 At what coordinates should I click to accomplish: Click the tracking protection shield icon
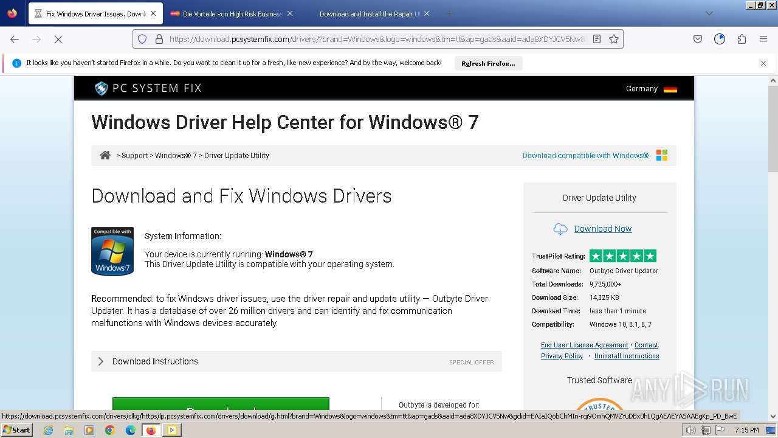142,39
